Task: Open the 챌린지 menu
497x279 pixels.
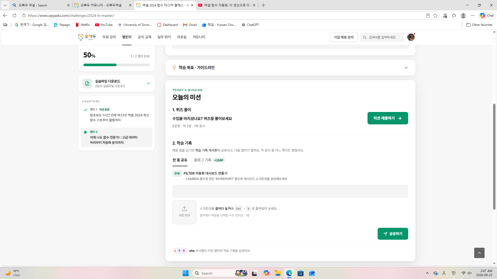Action: [127, 37]
